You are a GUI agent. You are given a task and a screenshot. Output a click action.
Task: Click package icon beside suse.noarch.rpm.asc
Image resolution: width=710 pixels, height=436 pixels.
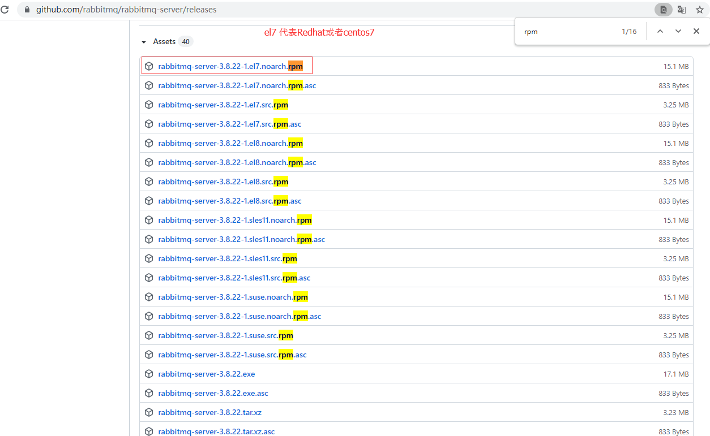(149, 316)
